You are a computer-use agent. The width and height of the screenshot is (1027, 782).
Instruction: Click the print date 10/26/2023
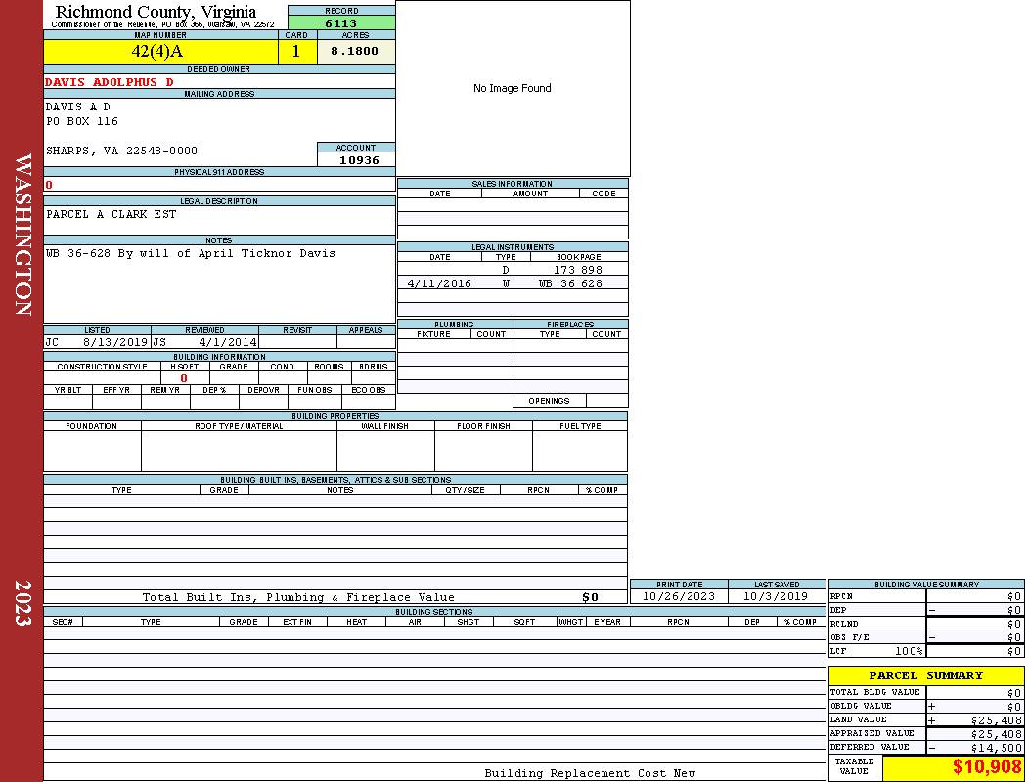pos(679,596)
